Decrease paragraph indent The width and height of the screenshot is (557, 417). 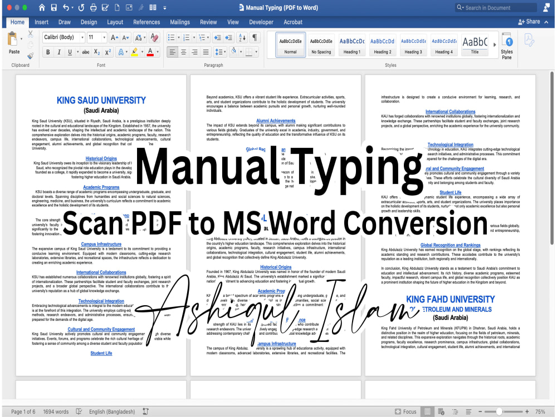(x=217, y=38)
